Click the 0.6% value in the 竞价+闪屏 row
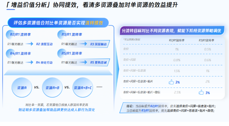 click(208, 60)
